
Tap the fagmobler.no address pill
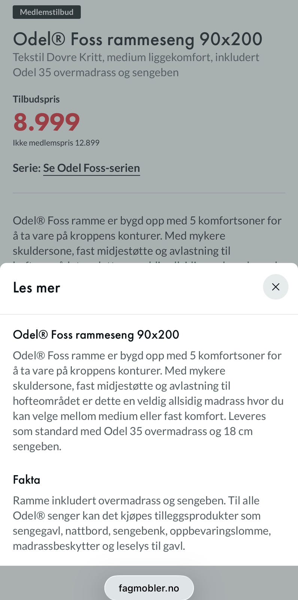[x=149, y=588]
